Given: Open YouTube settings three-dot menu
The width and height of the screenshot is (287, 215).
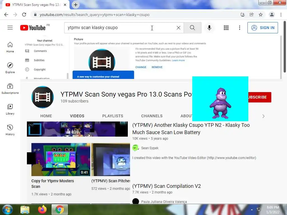Looking at the screenshot, I should click(240, 28).
